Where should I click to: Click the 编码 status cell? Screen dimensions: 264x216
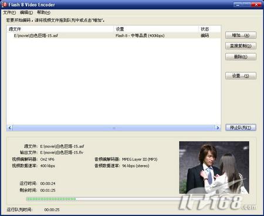point(205,35)
